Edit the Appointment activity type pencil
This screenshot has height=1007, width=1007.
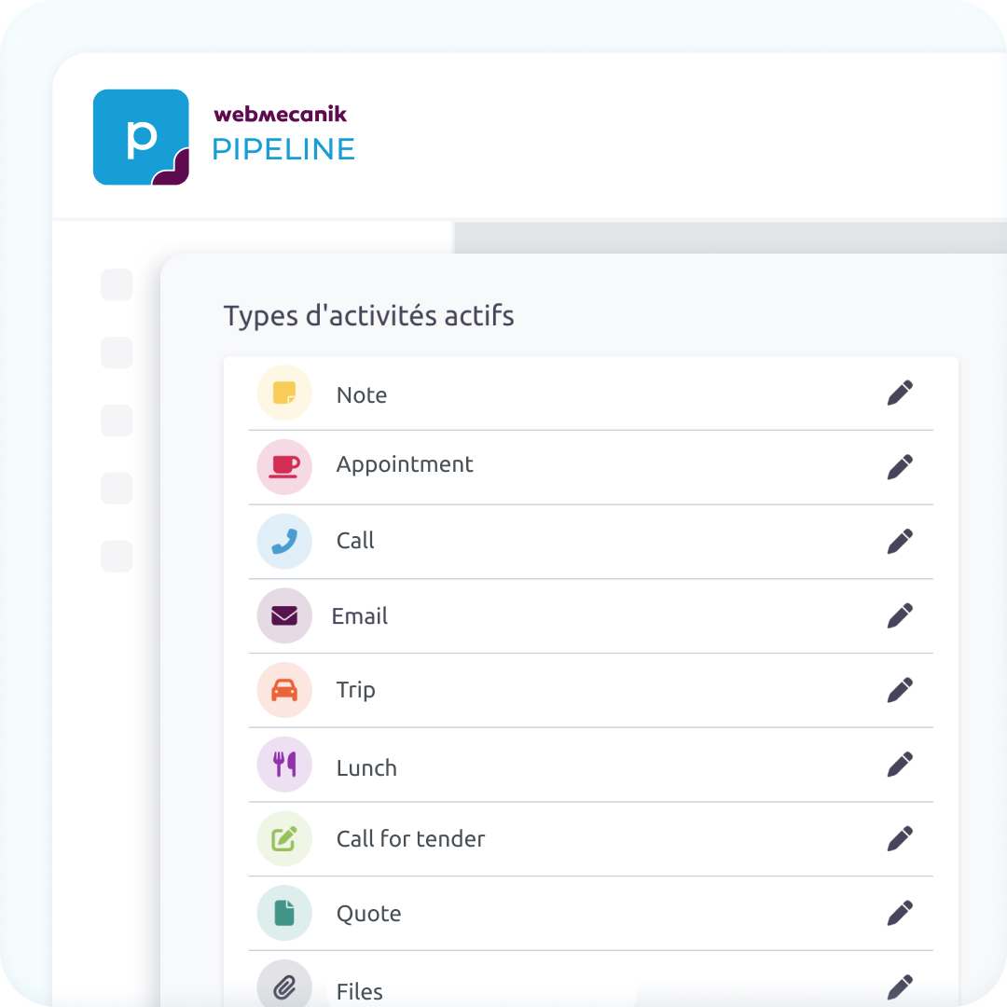(x=900, y=466)
